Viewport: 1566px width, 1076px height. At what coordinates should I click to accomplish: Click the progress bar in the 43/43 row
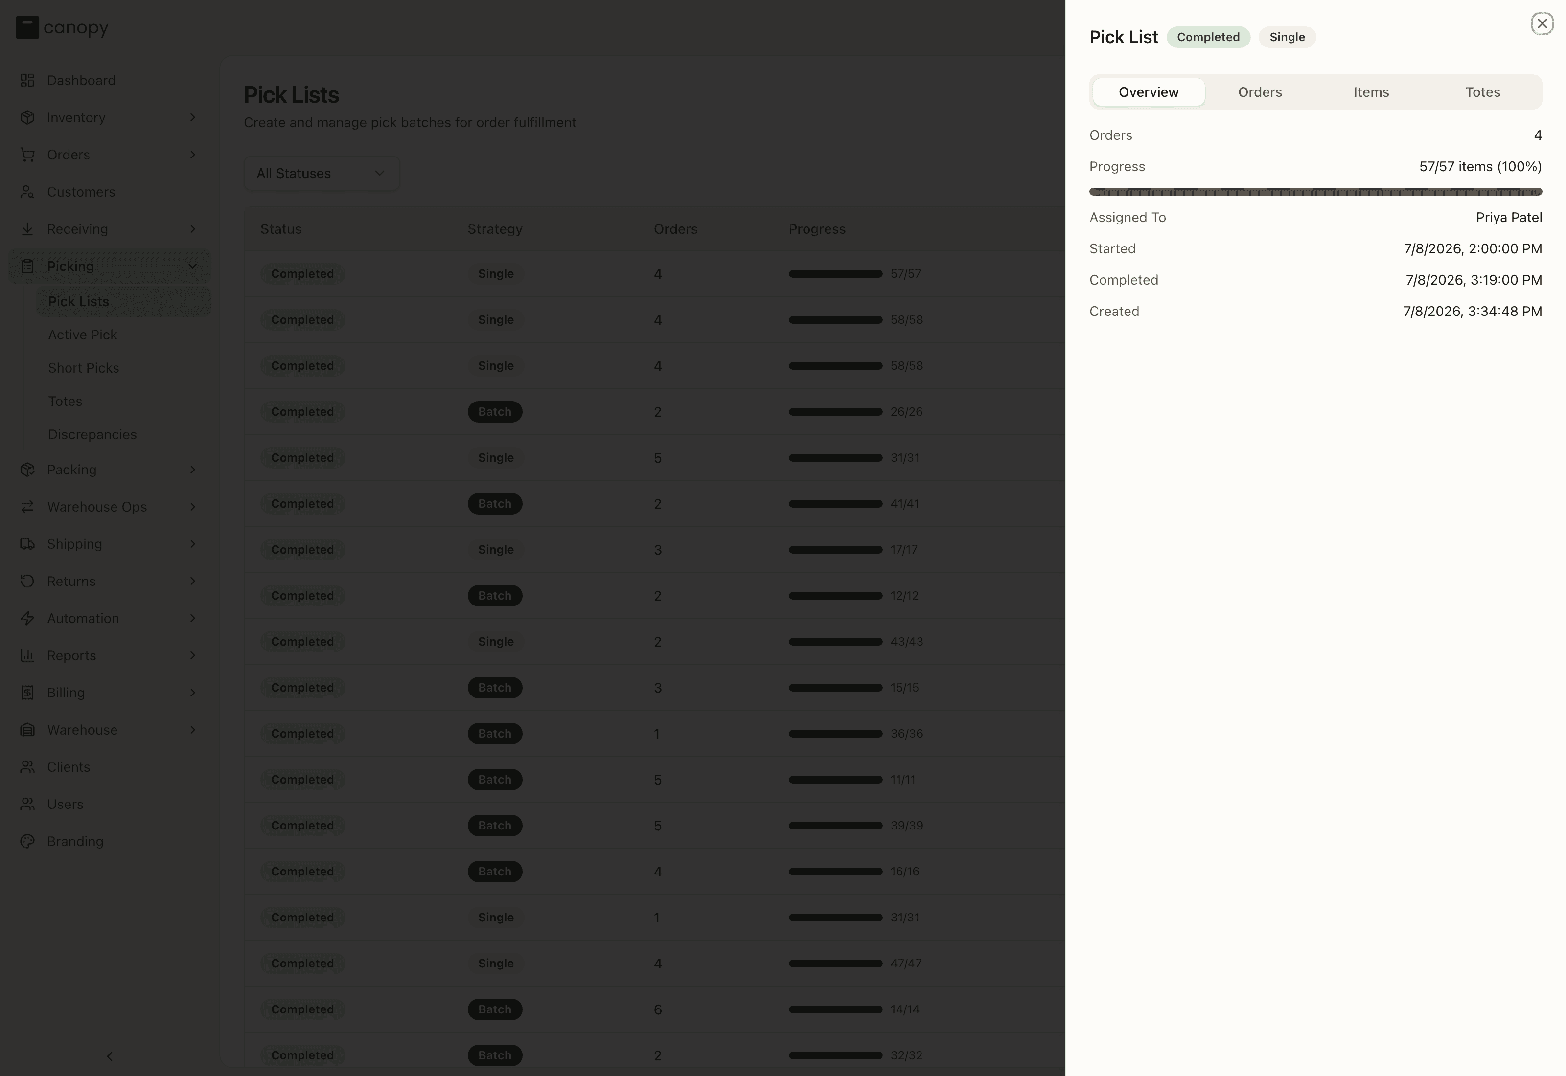pos(835,641)
